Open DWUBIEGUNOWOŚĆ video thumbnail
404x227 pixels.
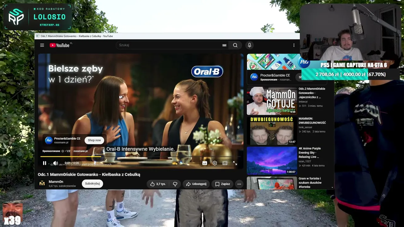(x=272, y=131)
